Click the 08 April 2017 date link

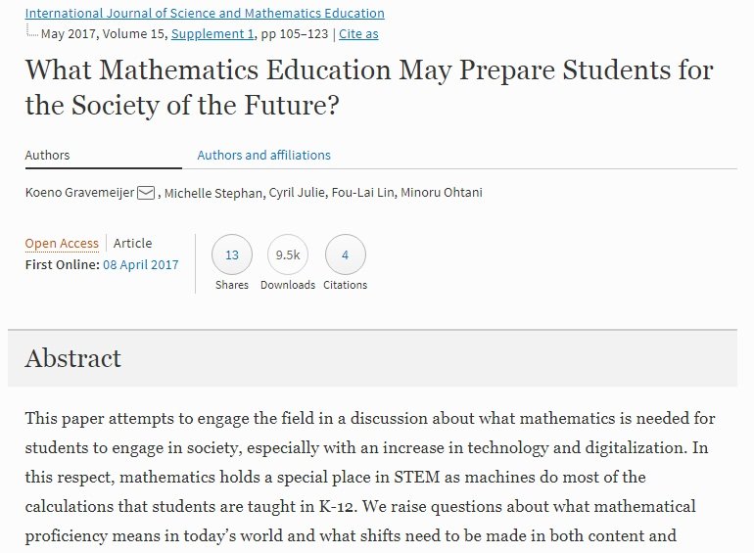(x=140, y=264)
